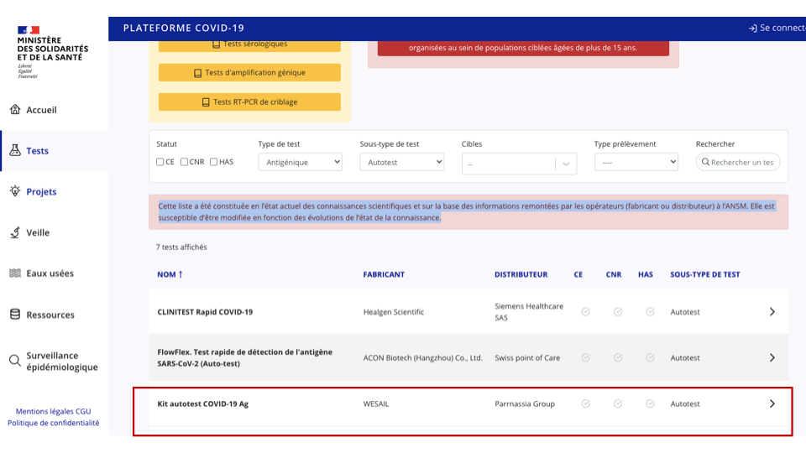Open Tests section in sidebar
Image resolution: width=806 pixels, height=453 pixels.
[x=54, y=150]
